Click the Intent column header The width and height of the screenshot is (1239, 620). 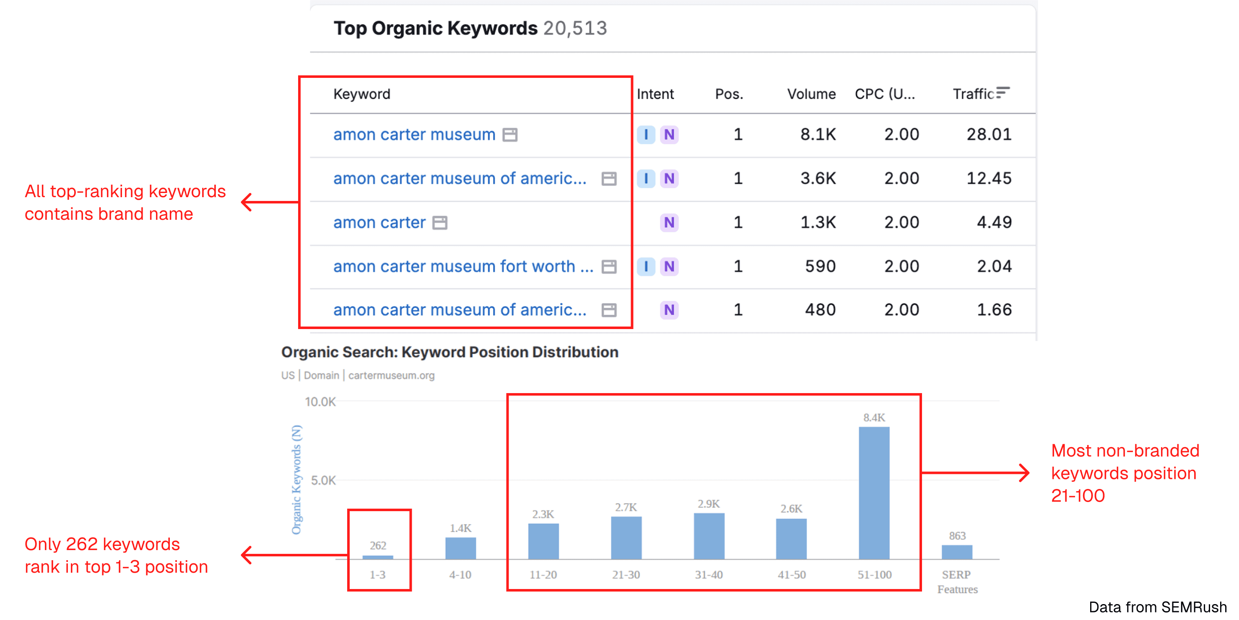[655, 94]
